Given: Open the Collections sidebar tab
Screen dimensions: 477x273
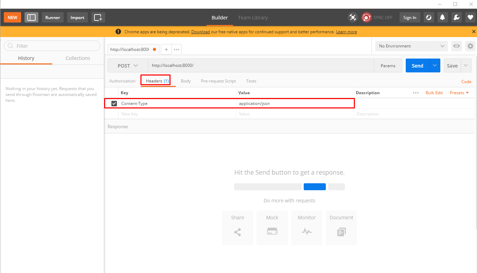Looking at the screenshot, I should coord(78,58).
